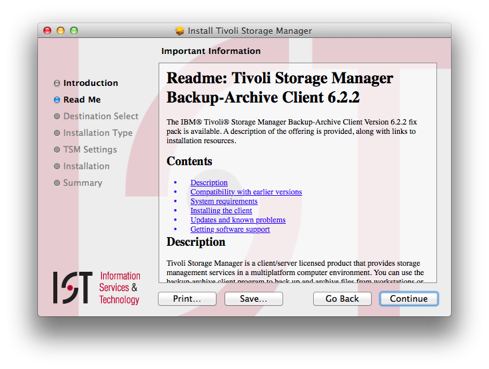Minimize the installer with yellow button
The height and width of the screenshot is (369, 489).
(x=61, y=31)
